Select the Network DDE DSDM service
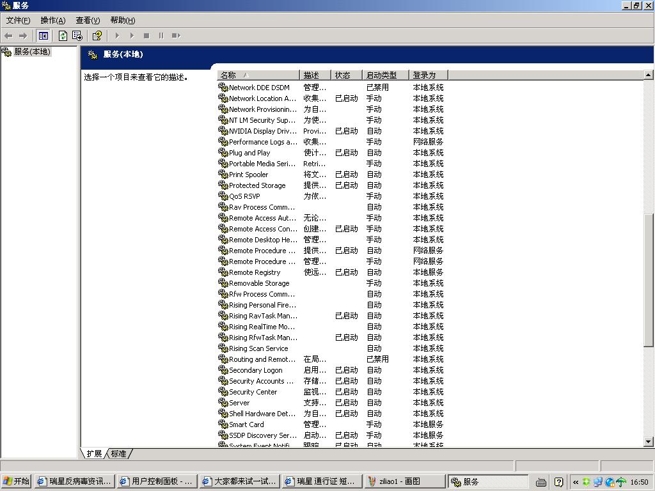This screenshot has height=491, width=655. [x=259, y=88]
